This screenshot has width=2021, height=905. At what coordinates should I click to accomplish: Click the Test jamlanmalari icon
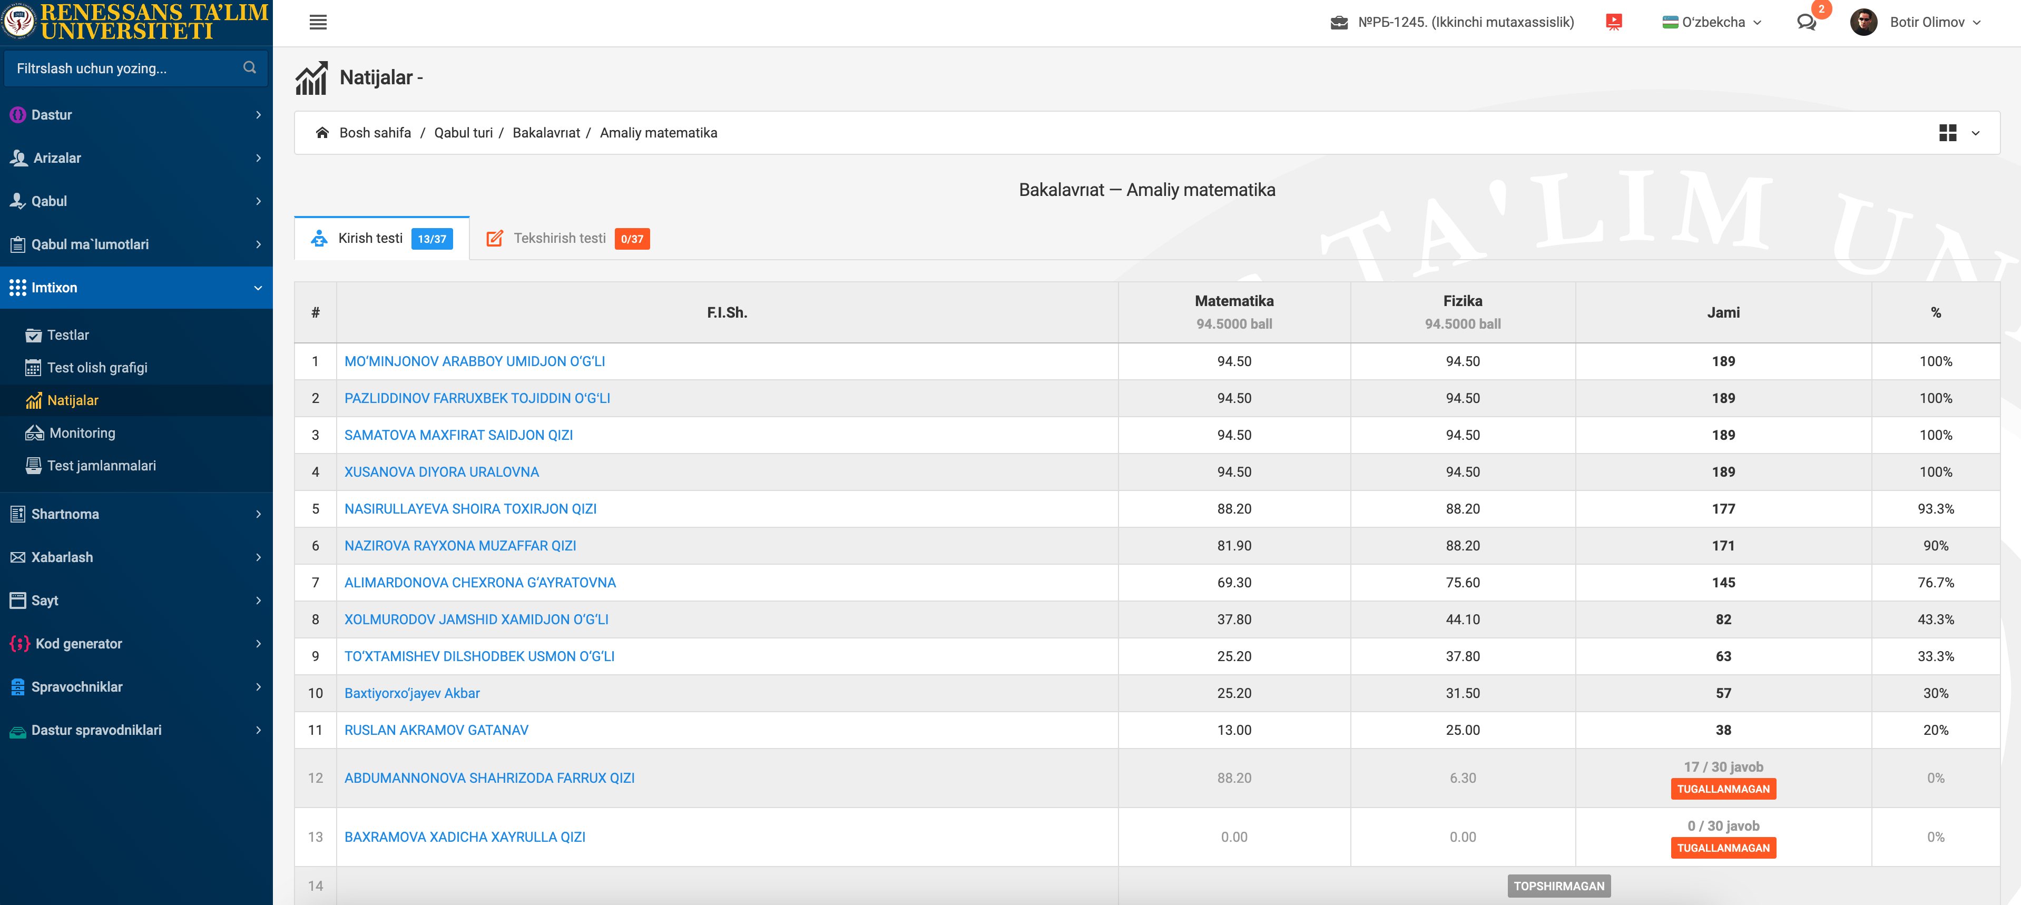tap(33, 466)
